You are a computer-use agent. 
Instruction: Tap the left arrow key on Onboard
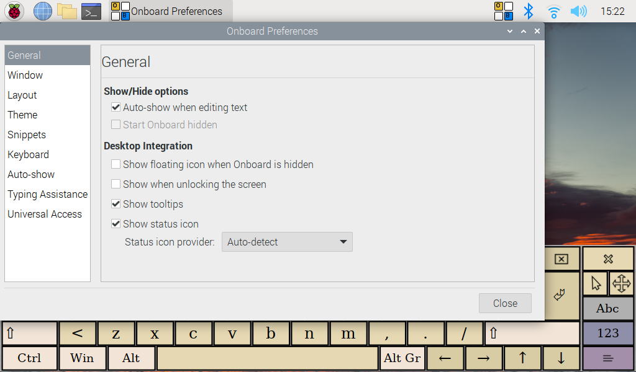coord(445,358)
